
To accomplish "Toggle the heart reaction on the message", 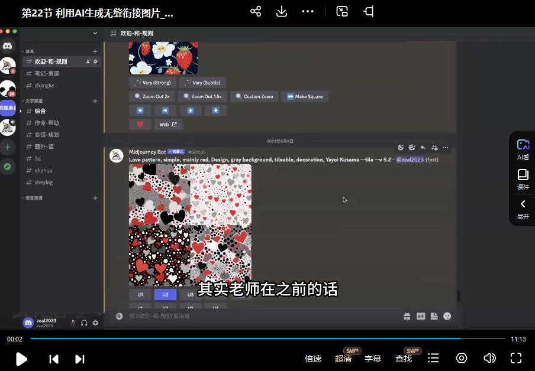I will [140, 124].
